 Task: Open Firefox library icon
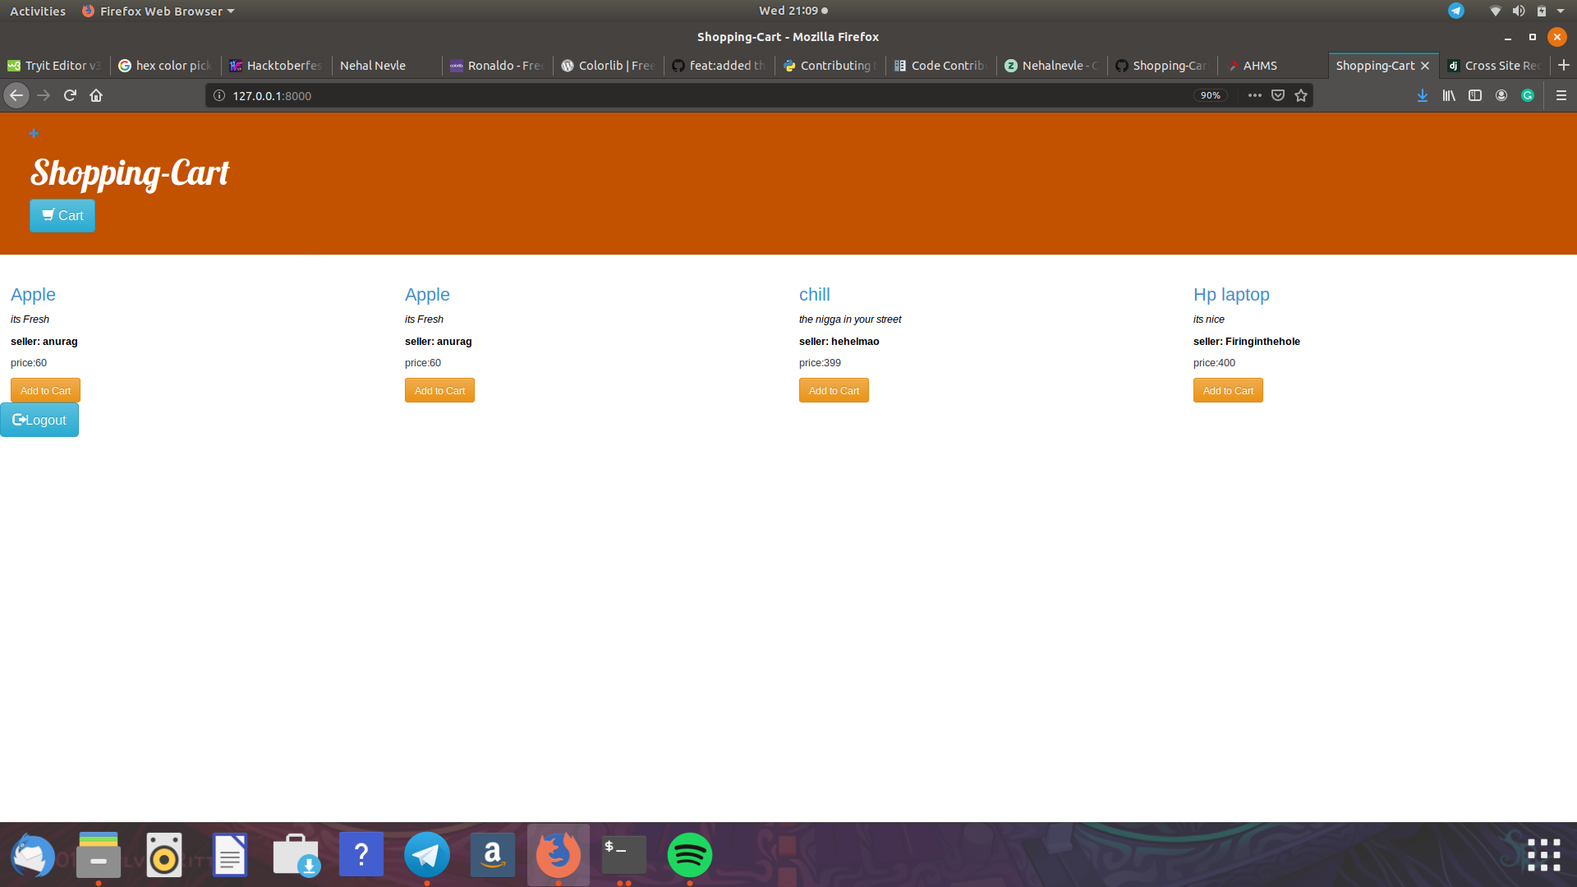point(1449,95)
